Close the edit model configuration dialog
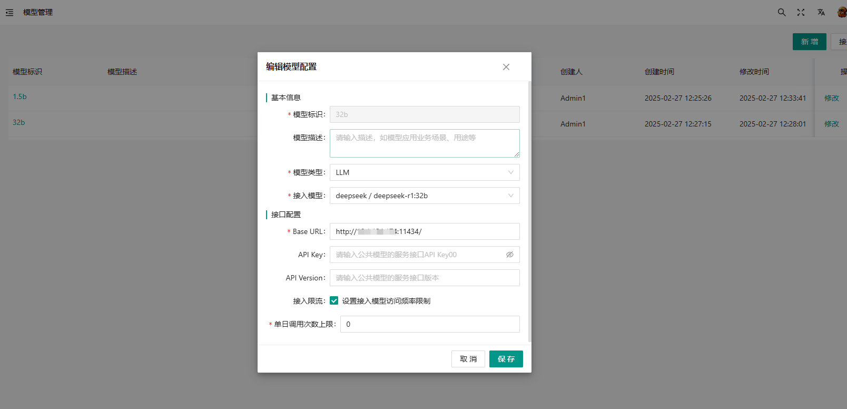The width and height of the screenshot is (847, 409). tap(506, 67)
